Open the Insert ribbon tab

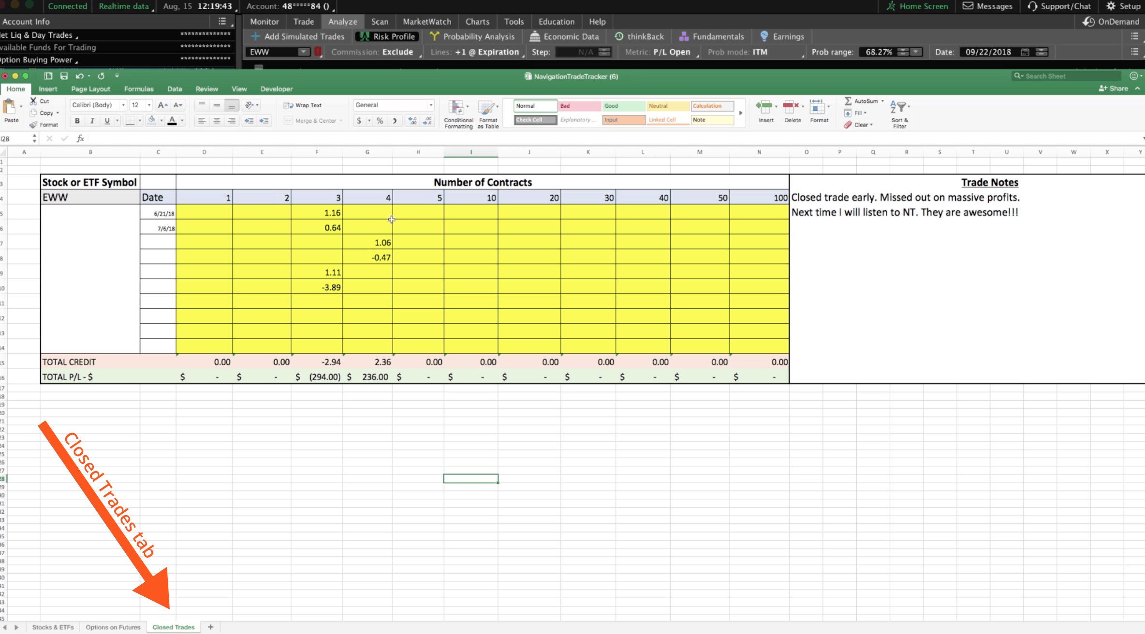coord(48,89)
